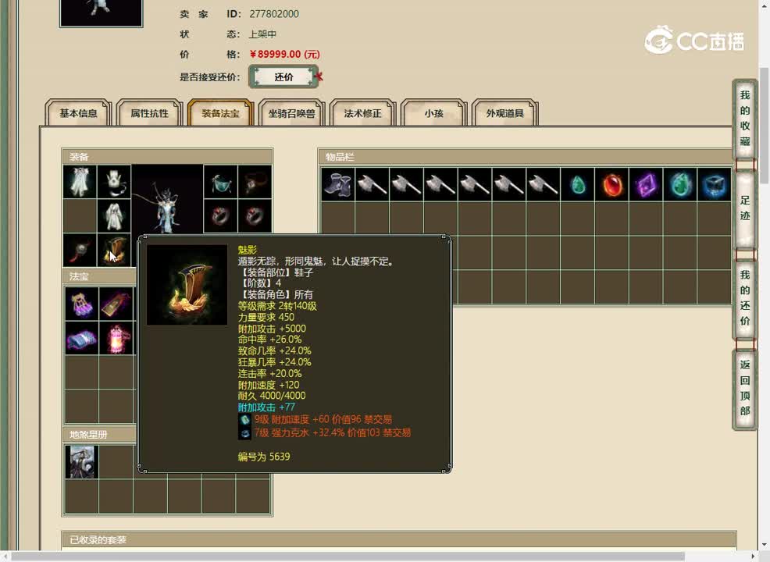Open the 地煞星册 card thumbnail
The image size is (770, 562).
tap(80, 461)
